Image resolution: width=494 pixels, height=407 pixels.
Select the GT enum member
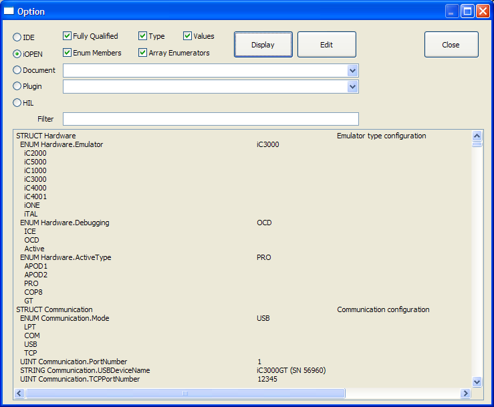(28, 301)
